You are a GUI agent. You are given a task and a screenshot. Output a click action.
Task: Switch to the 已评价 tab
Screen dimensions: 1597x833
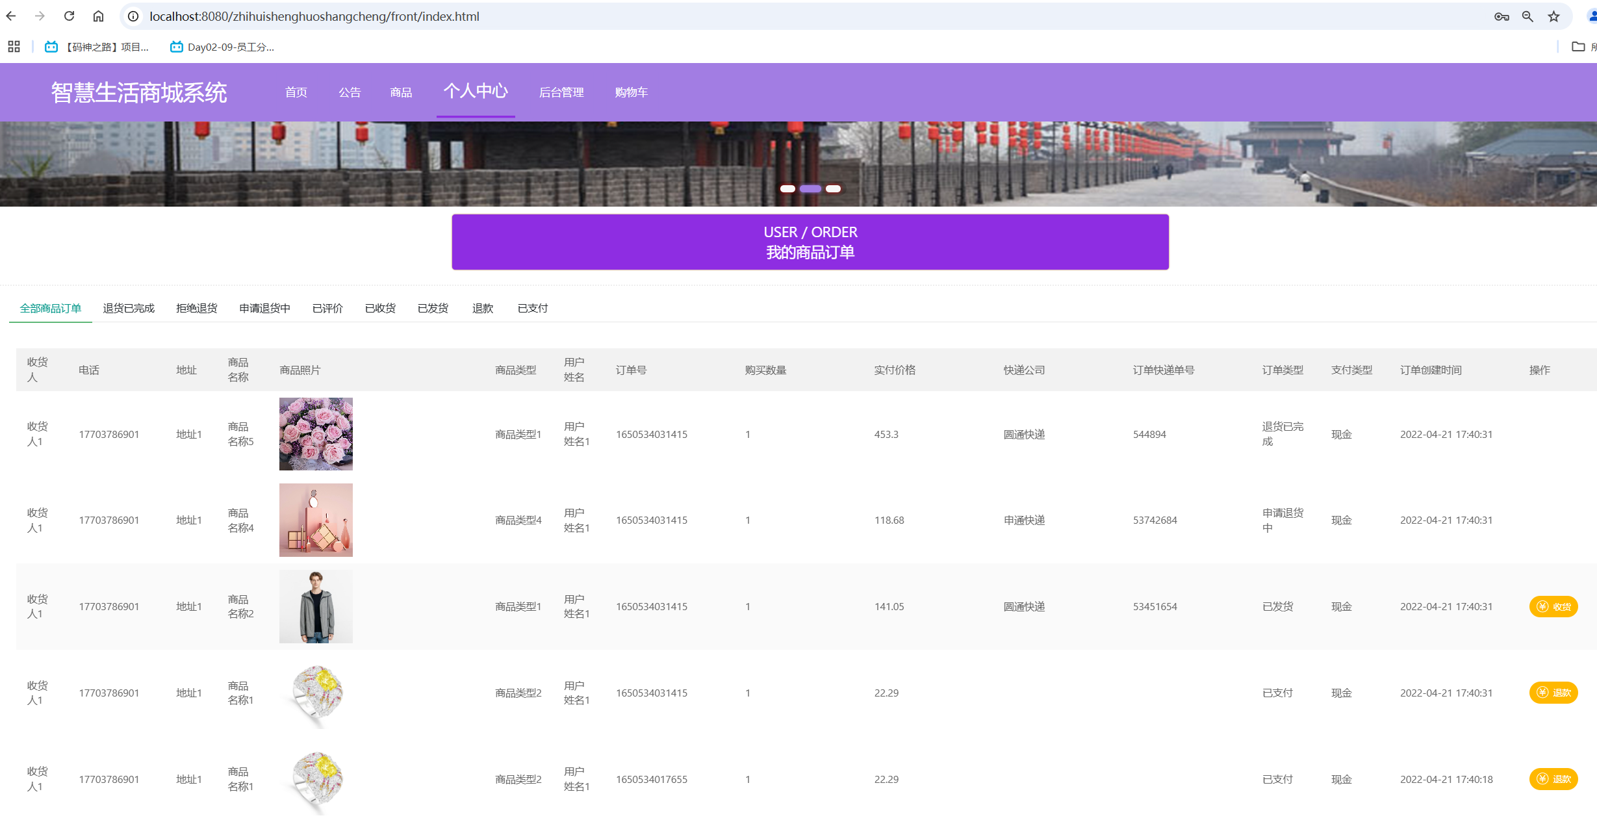click(327, 308)
